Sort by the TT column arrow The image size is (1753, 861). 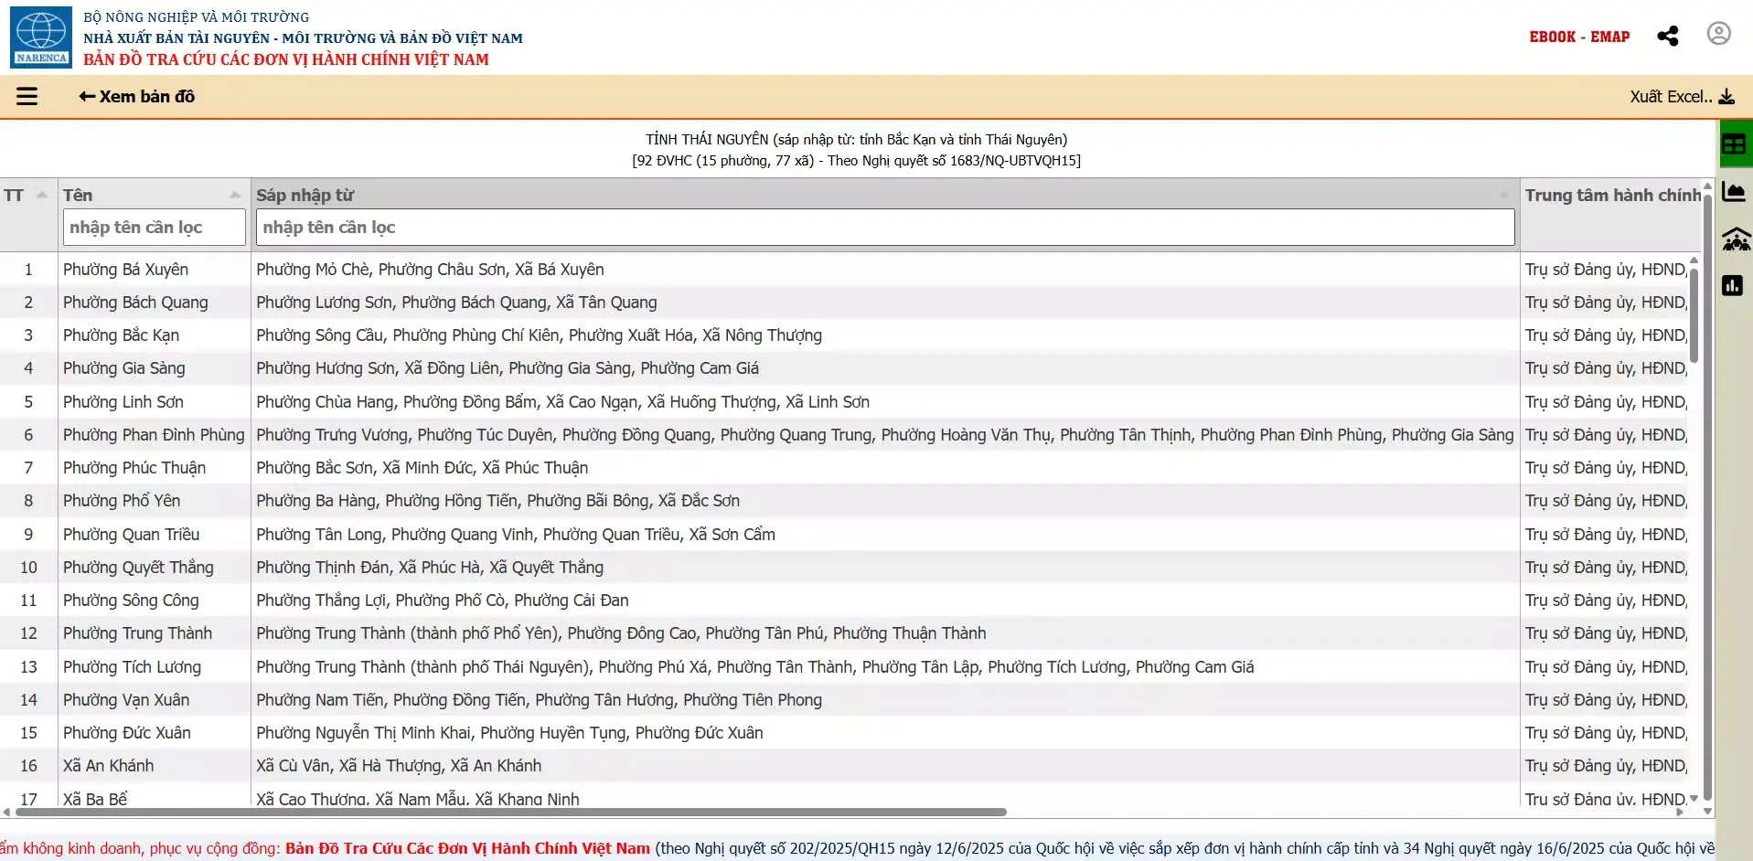42,195
